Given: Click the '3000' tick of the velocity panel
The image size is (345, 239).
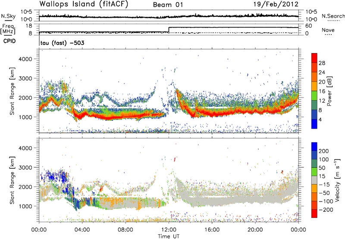Looking at the screenshot, I should pyautogui.click(x=25, y=167).
